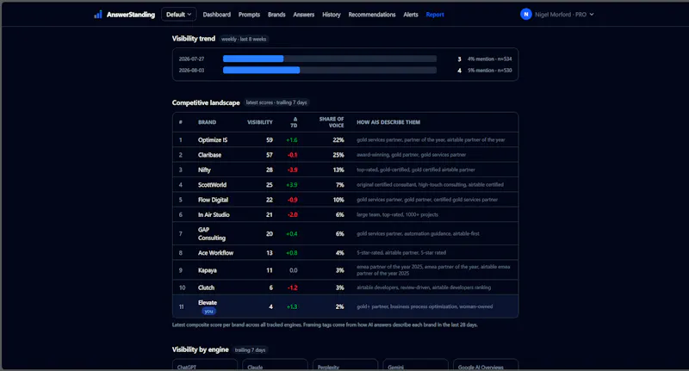This screenshot has width=689, height=371.
Task: Open the Answers page
Action: 304,15
